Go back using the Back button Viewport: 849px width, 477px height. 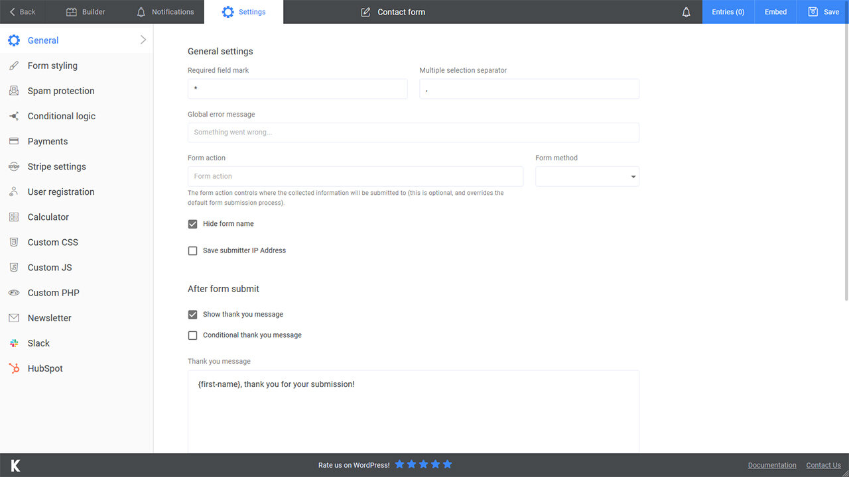point(23,12)
